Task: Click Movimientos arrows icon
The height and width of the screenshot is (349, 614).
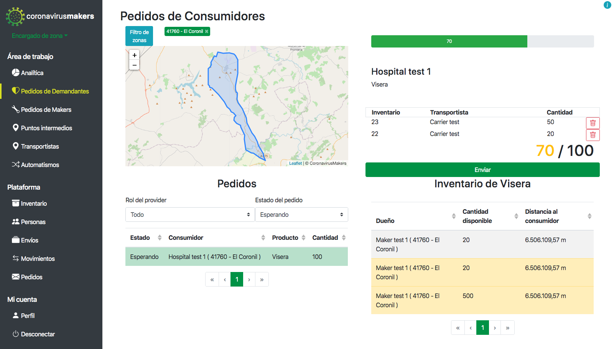Action: [16, 258]
